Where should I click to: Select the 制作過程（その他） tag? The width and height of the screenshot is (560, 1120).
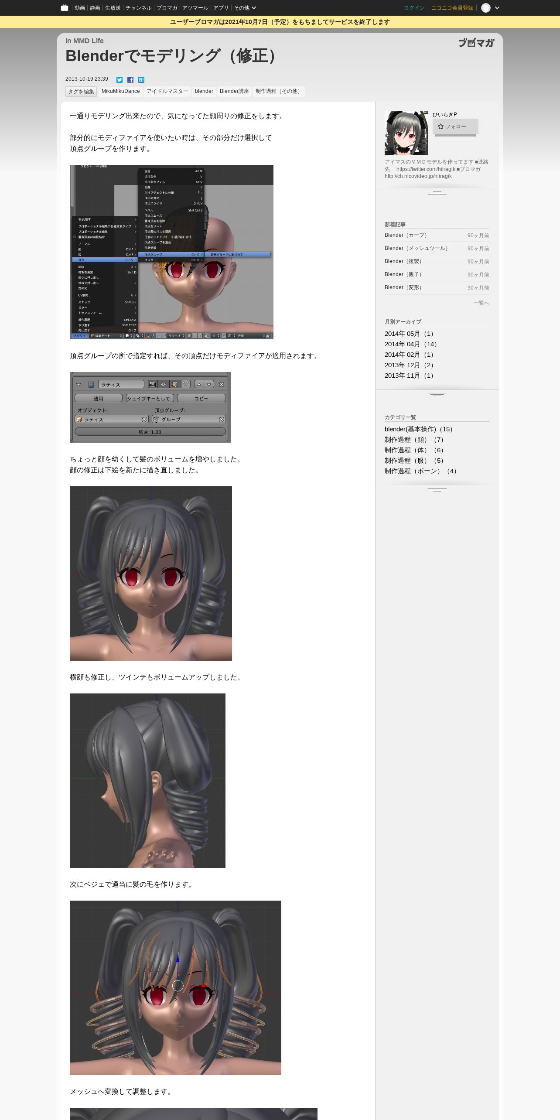[x=279, y=91]
